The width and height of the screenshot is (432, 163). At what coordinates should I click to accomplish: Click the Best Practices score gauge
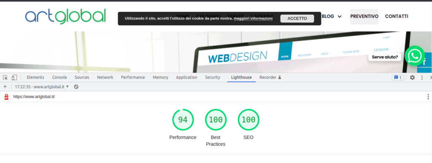point(216,120)
